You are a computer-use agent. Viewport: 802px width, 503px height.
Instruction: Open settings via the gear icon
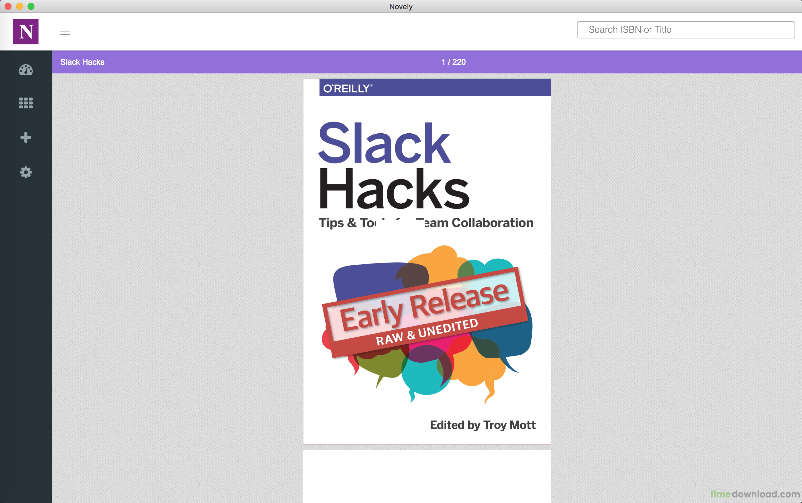[x=26, y=172]
